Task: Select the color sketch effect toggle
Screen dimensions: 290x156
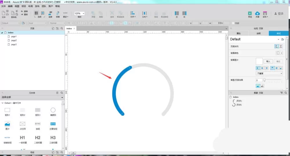Action: [258, 86]
